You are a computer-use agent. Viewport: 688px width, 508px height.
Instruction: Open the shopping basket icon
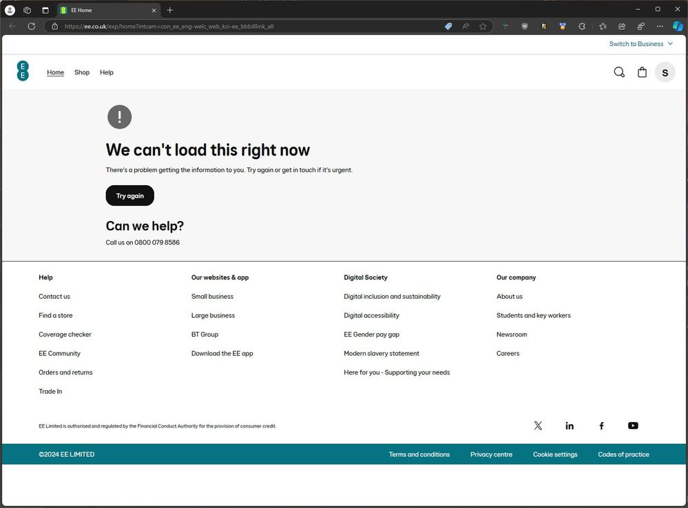coord(642,72)
